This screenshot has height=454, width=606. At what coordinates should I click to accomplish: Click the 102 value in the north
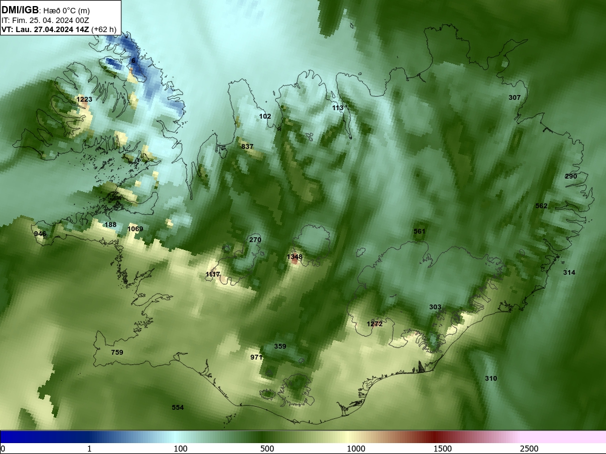265,116
